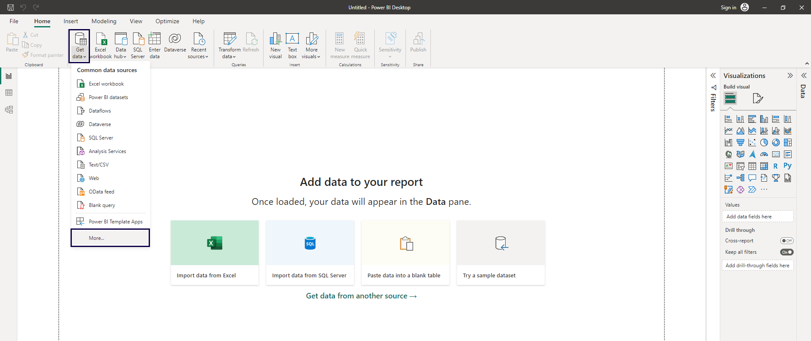This screenshot has height=341, width=811.
Task: Click Try a sample dataset card
Action: (x=501, y=252)
